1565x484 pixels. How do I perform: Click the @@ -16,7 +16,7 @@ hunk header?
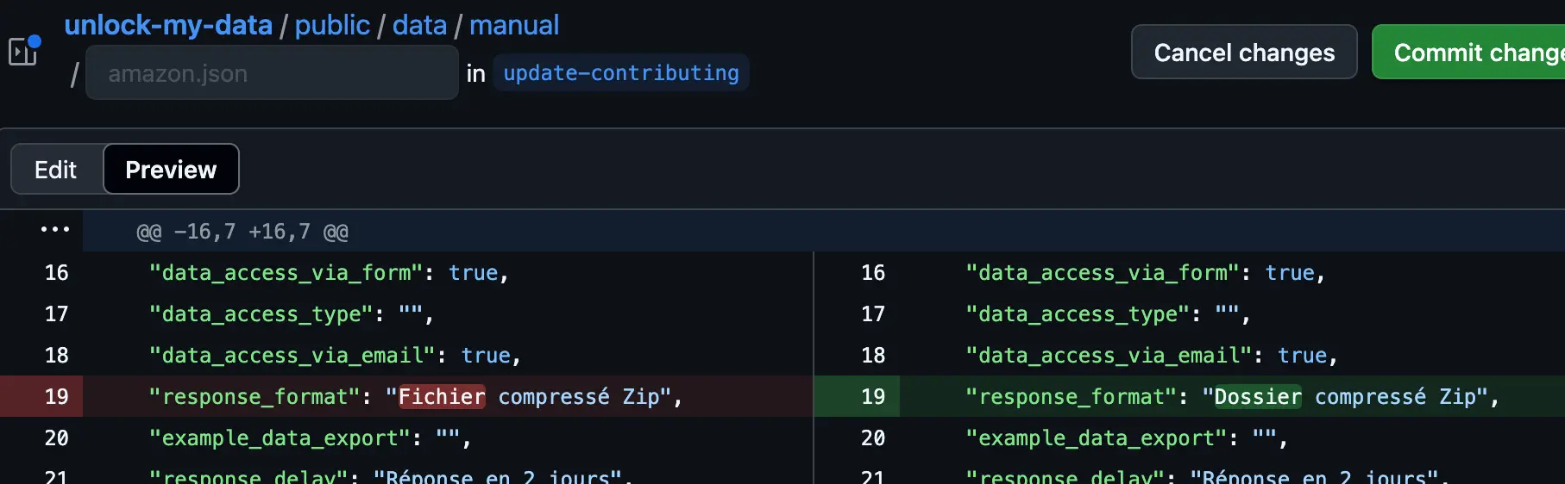(242, 232)
